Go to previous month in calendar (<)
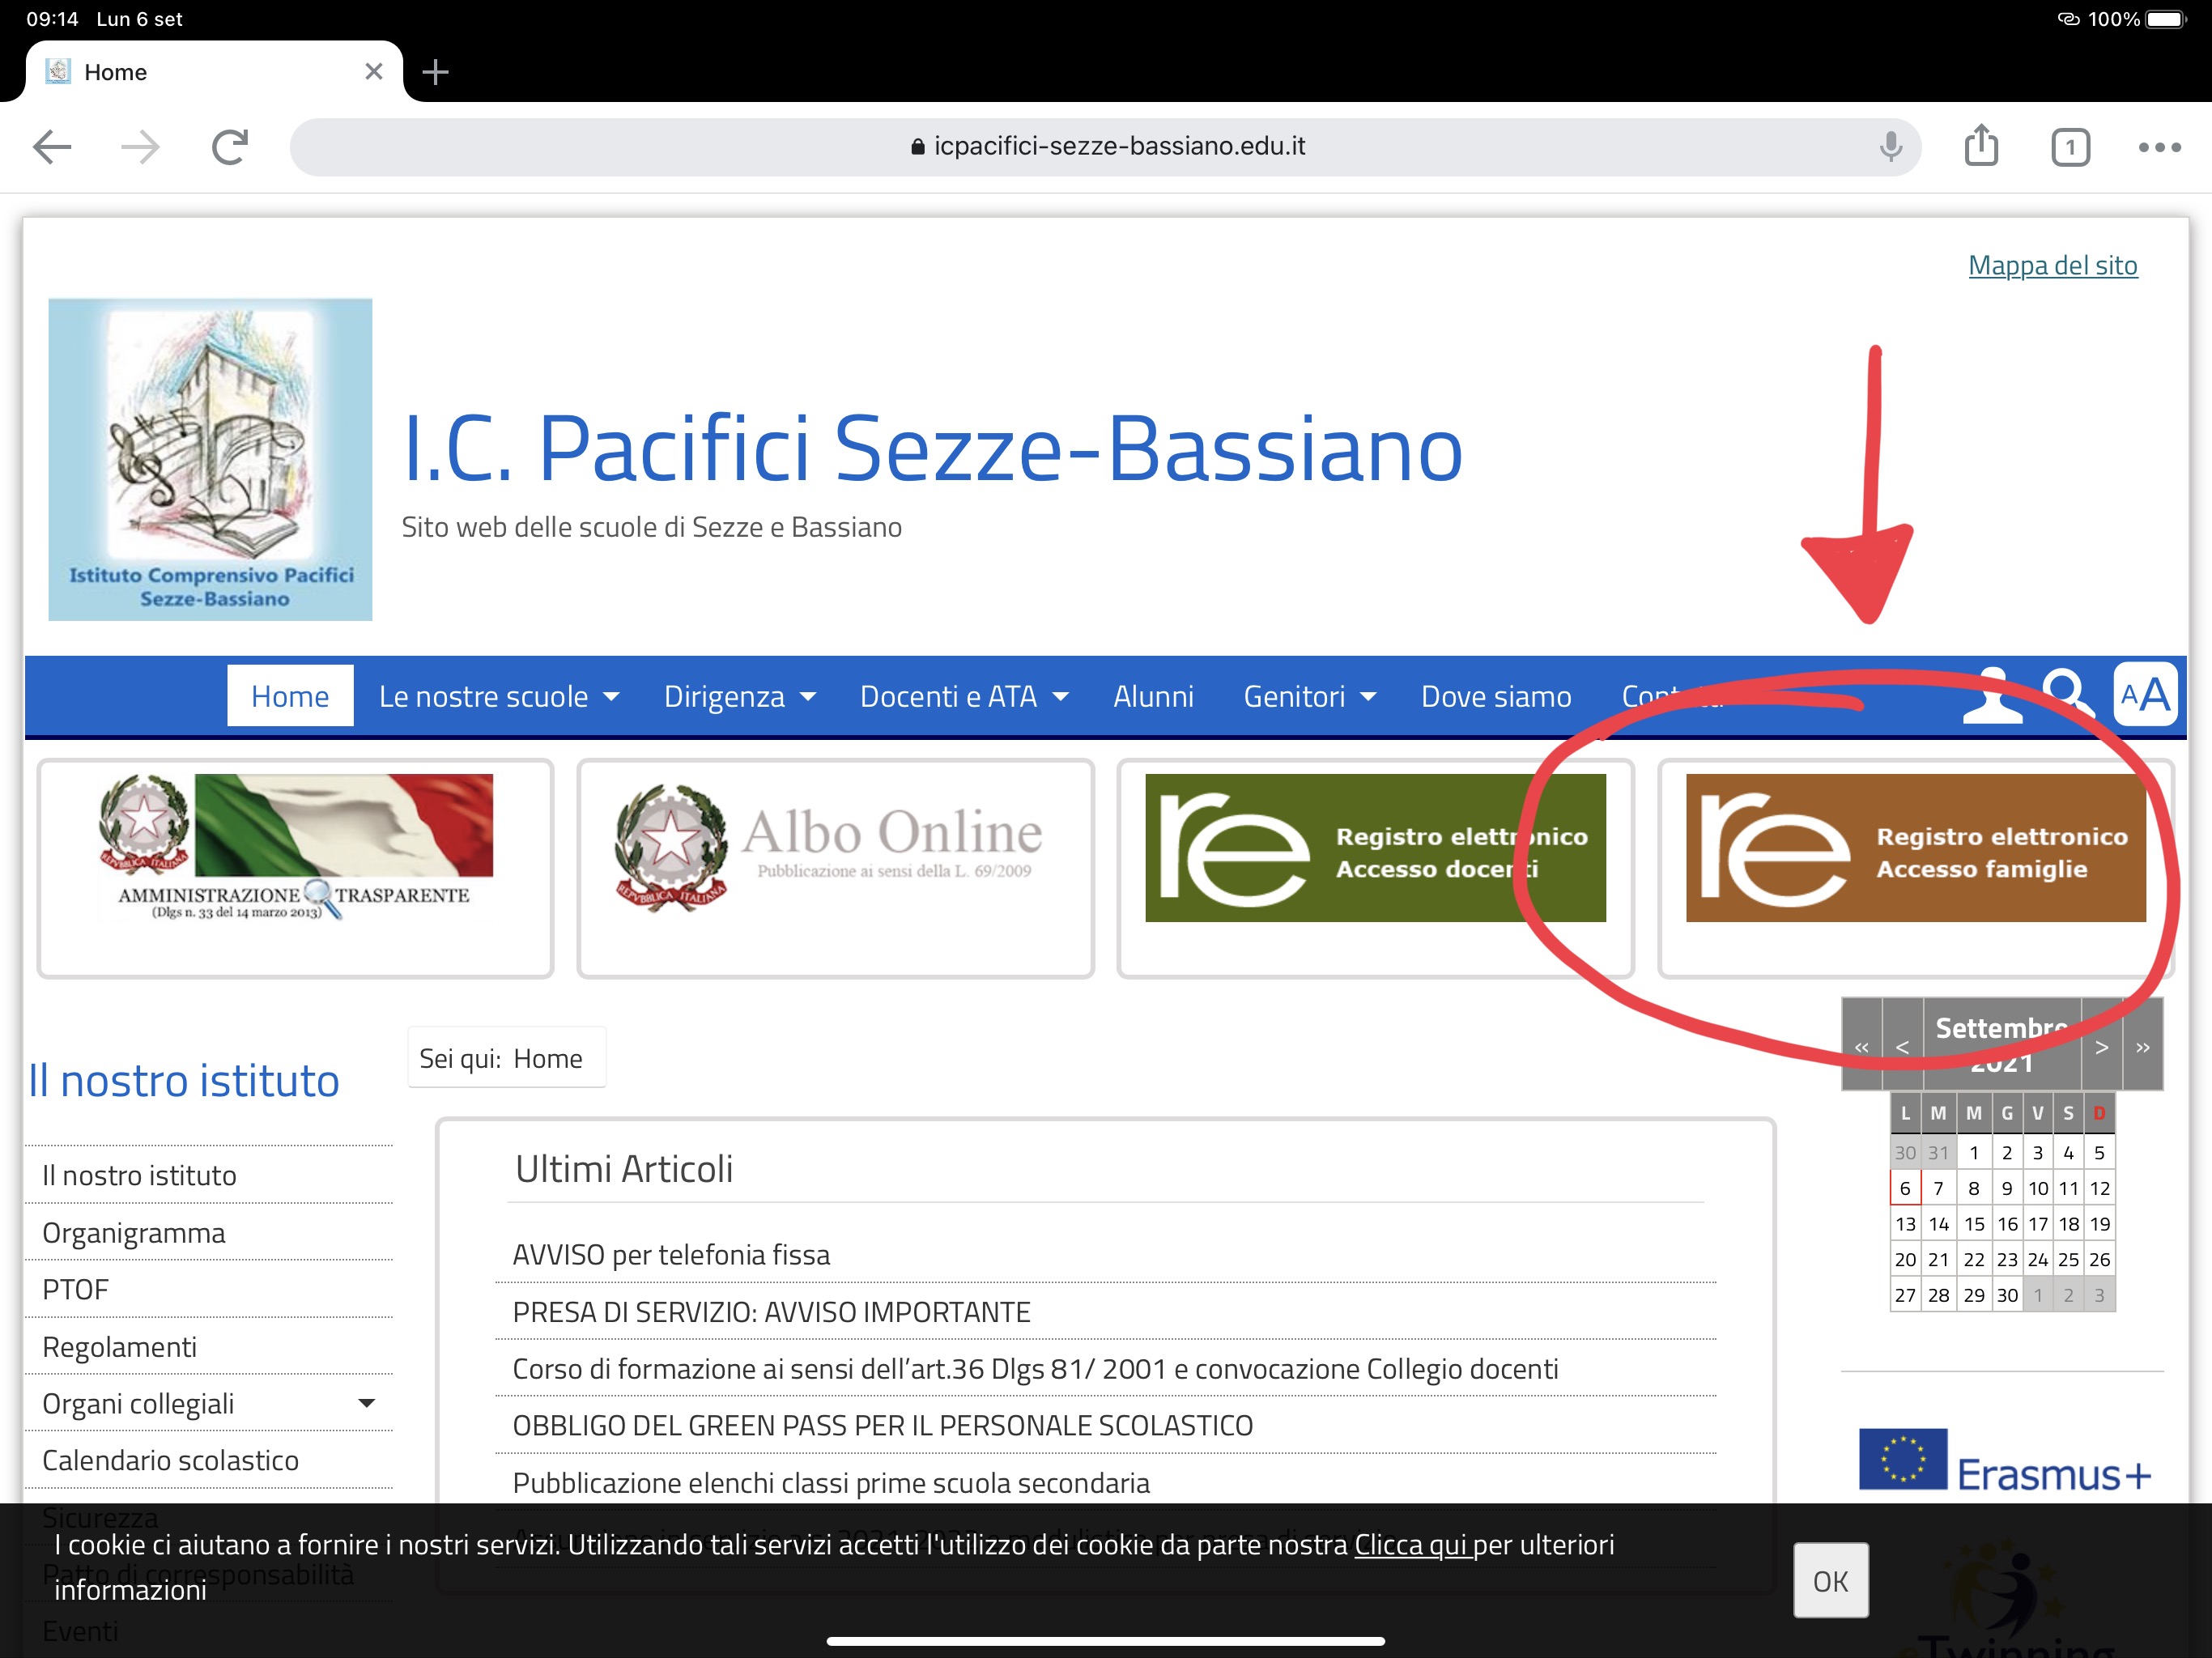2212x1658 pixels. (x=1902, y=1046)
